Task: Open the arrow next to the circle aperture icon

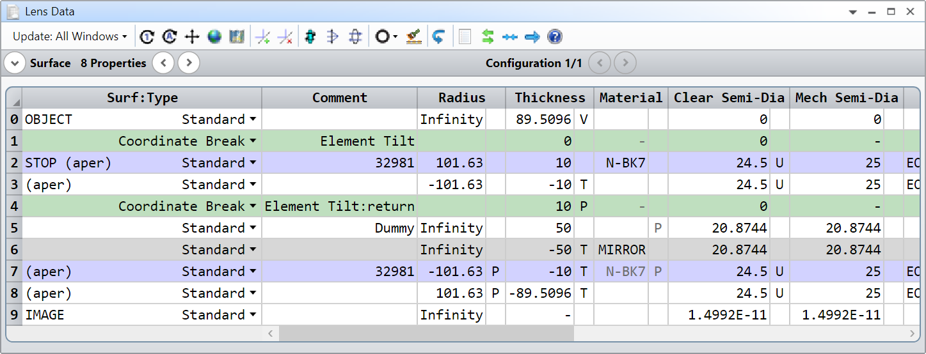Action: coord(395,37)
